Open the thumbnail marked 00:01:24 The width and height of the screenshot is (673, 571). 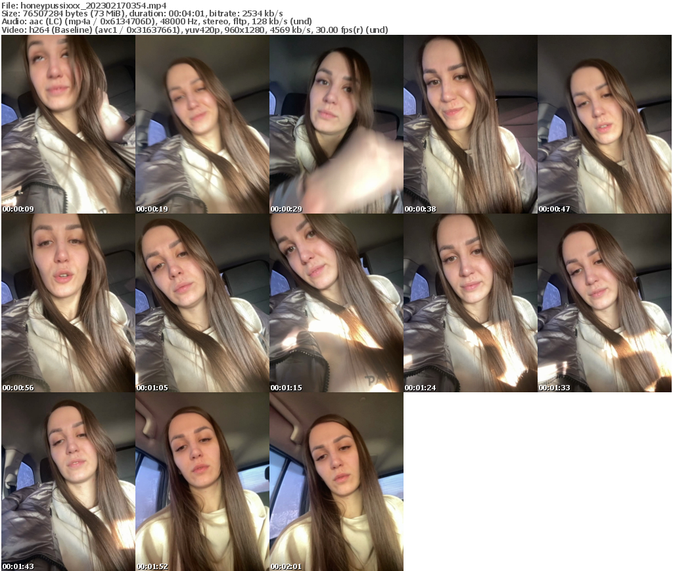point(470,302)
